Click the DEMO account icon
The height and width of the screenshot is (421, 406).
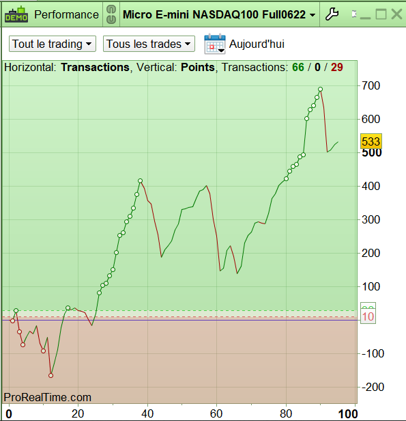pyautogui.click(x=16, y=14)
